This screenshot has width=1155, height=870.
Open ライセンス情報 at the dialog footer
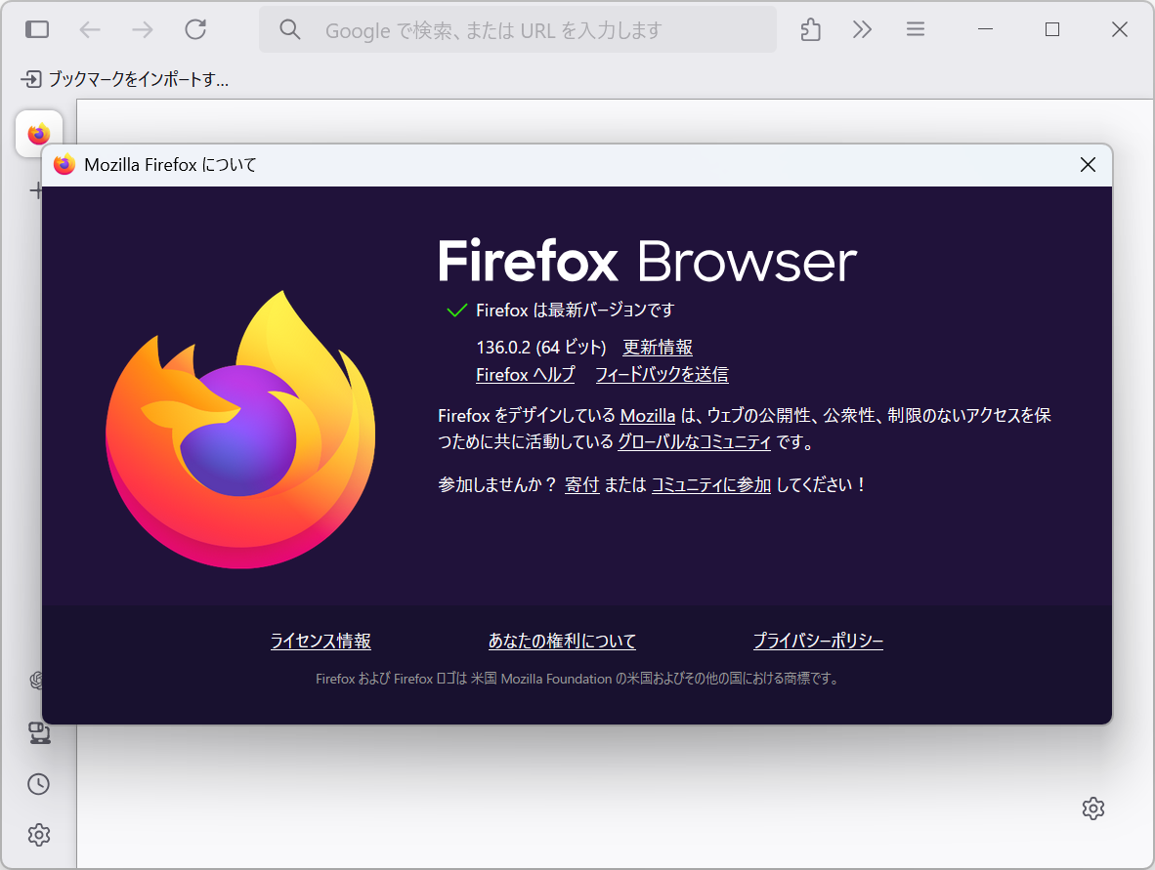tap(321, 642)
